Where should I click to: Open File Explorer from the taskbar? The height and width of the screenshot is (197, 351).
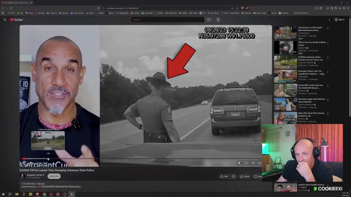click(17, 194)
